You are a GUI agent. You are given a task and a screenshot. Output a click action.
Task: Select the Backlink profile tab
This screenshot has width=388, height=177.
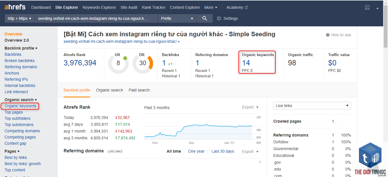[x=77, y=90]
